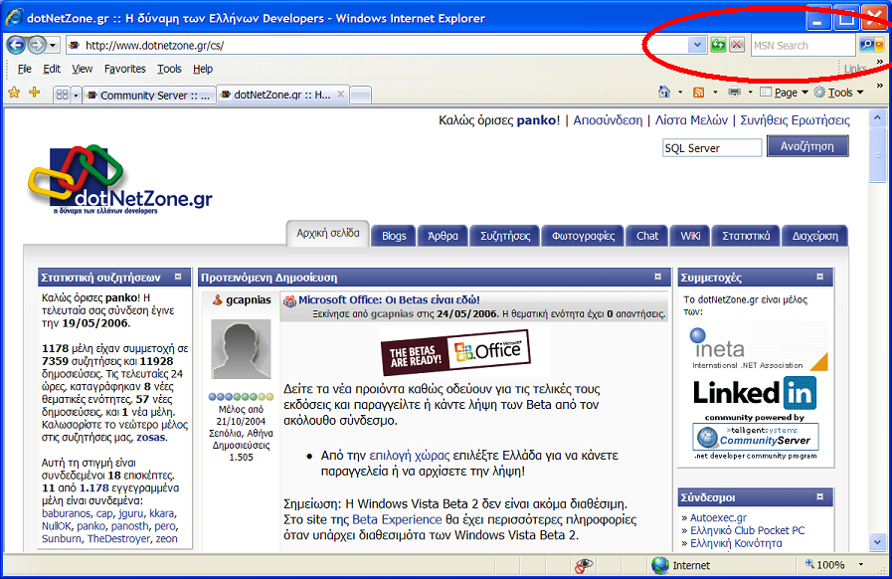The height and width of the screenshot is (579, 892).
Task: Open the Favorites menu
Action: pos(124,69)
